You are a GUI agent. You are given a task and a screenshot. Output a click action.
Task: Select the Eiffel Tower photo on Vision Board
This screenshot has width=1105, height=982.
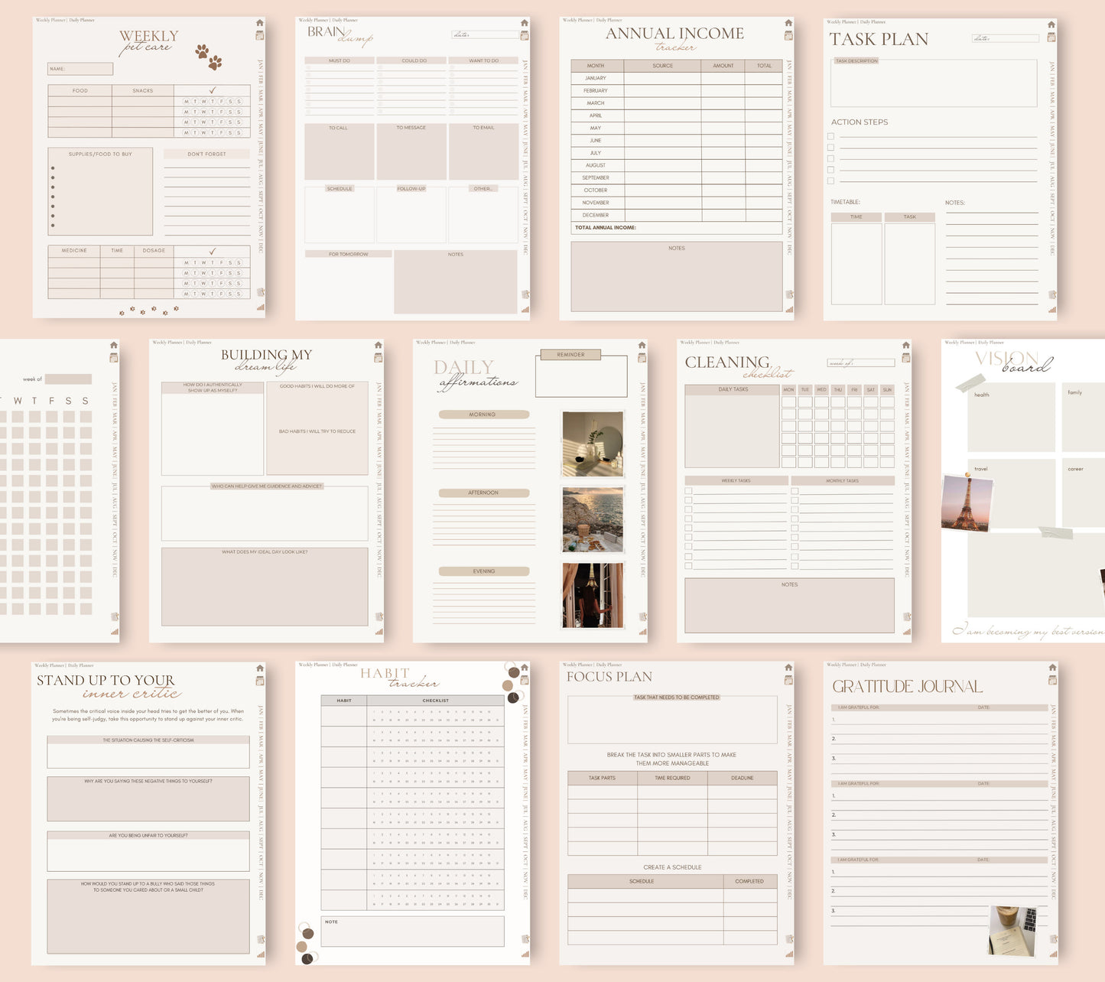967,502
